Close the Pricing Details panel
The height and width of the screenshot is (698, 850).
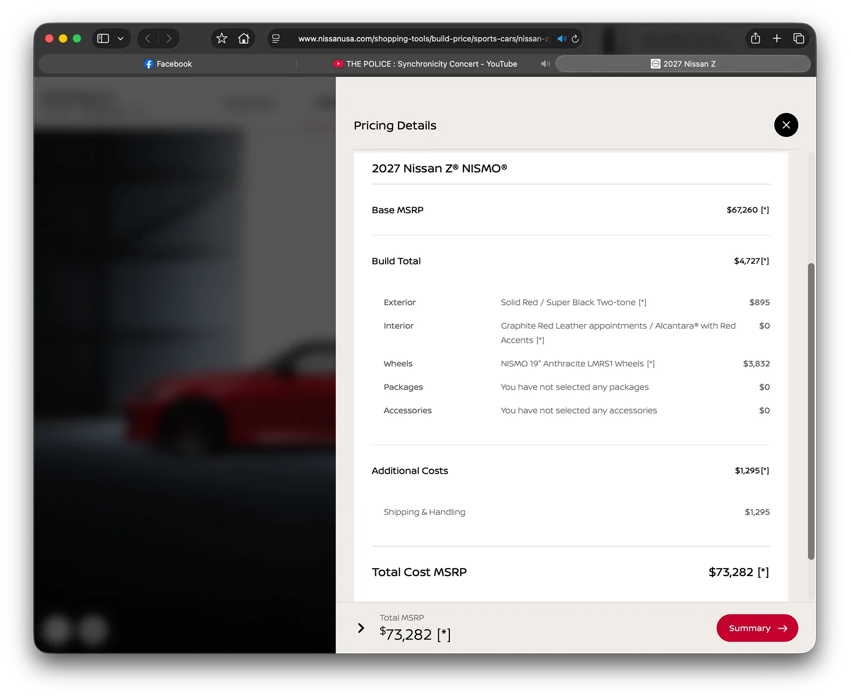click(x=786, y=125)
